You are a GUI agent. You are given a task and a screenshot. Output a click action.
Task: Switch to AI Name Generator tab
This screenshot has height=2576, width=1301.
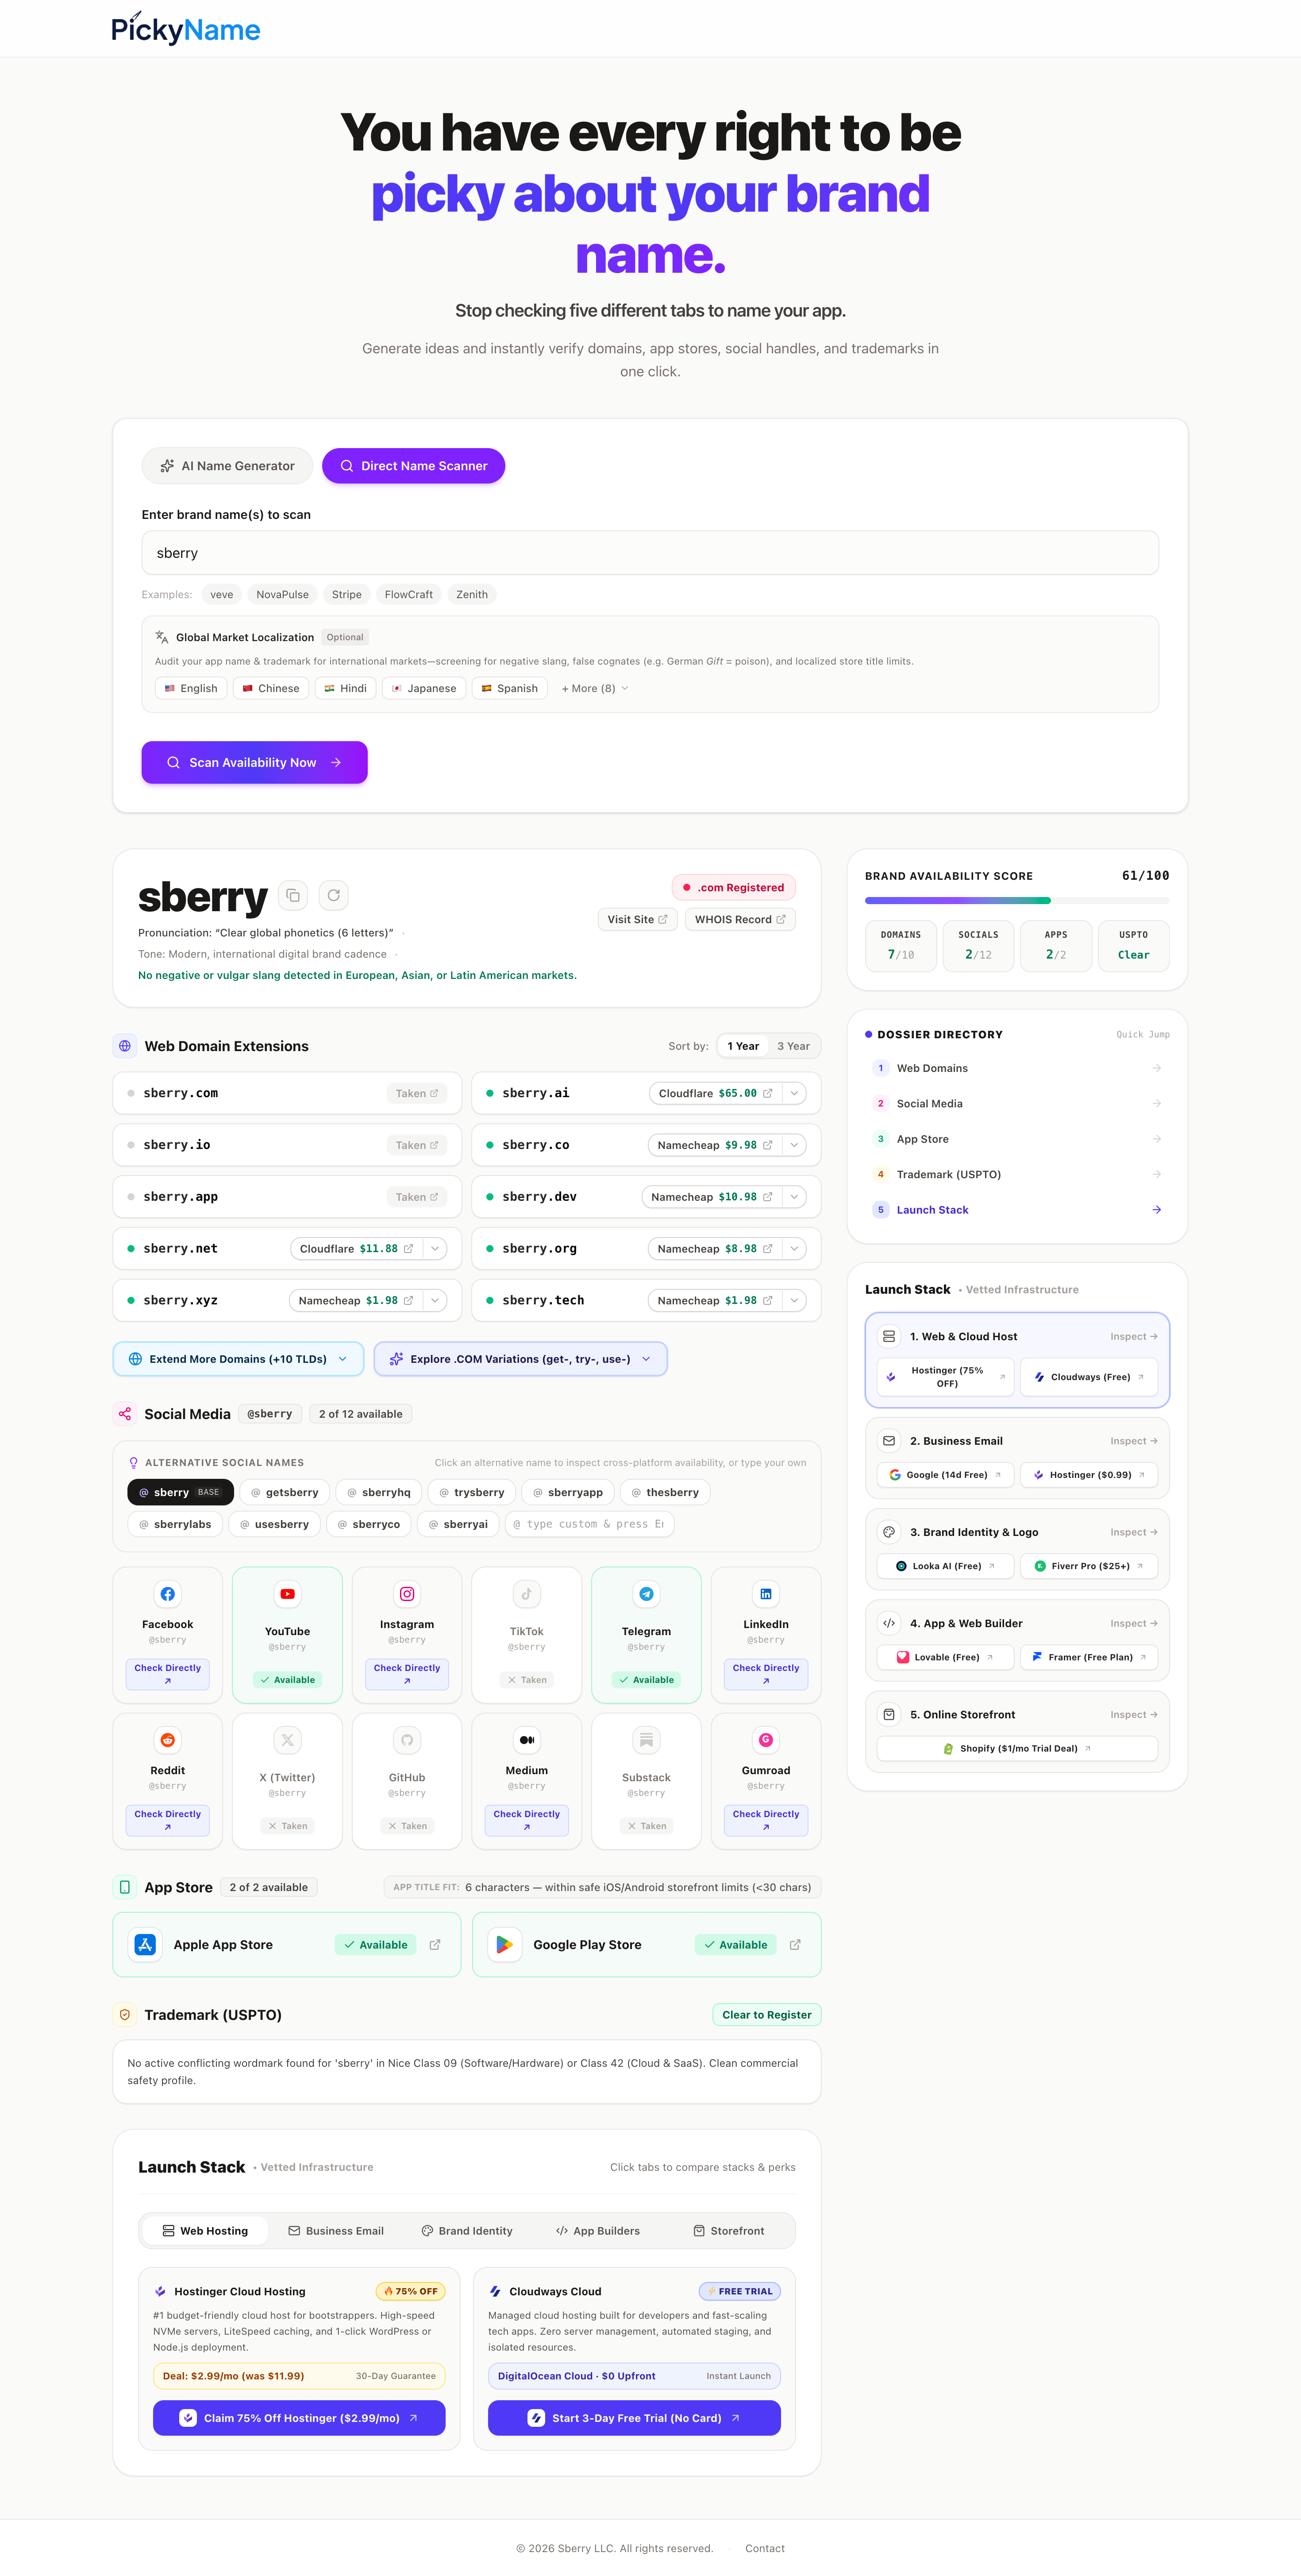pyautogui.click(x=227, y=466)
